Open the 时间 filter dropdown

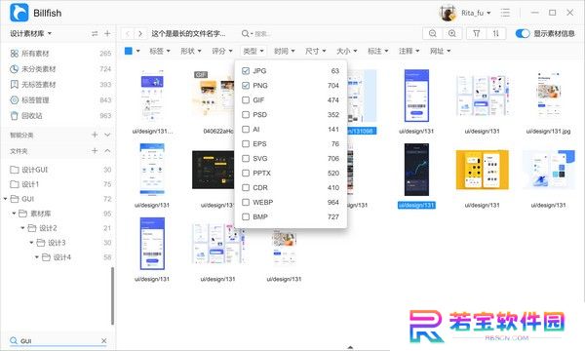pos(285,51)
